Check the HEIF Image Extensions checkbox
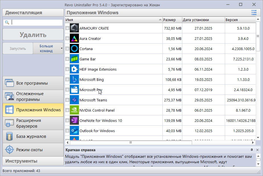The image size is (263, 176). click(x=67, y=69)
